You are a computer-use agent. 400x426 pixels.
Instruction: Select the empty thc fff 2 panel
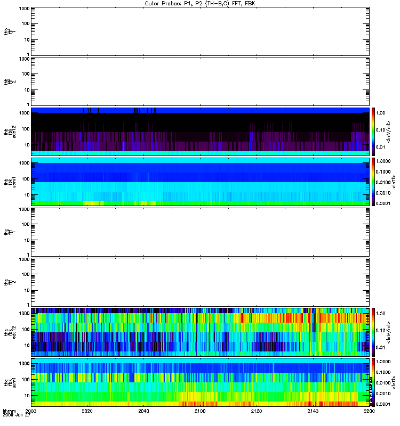coord(200,282)
